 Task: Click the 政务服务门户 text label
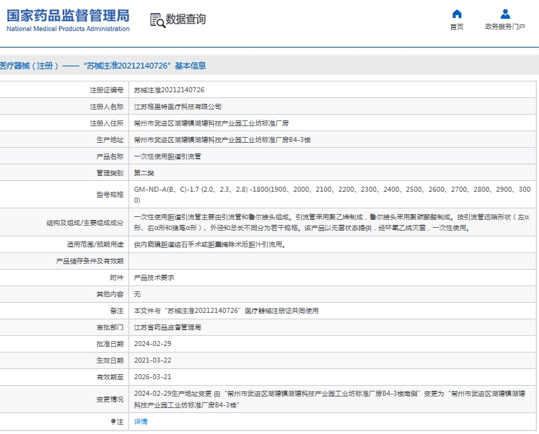(x=505, y=27)
